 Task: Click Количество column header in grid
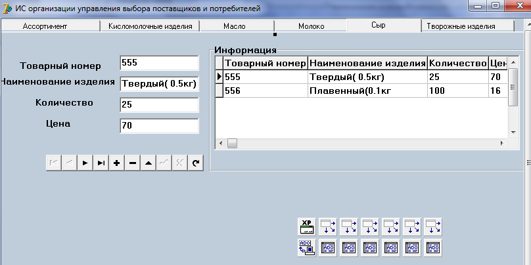[458, 63]
